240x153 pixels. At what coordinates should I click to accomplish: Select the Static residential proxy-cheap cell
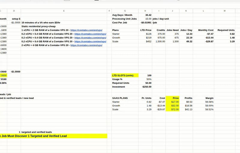(64, 26)
